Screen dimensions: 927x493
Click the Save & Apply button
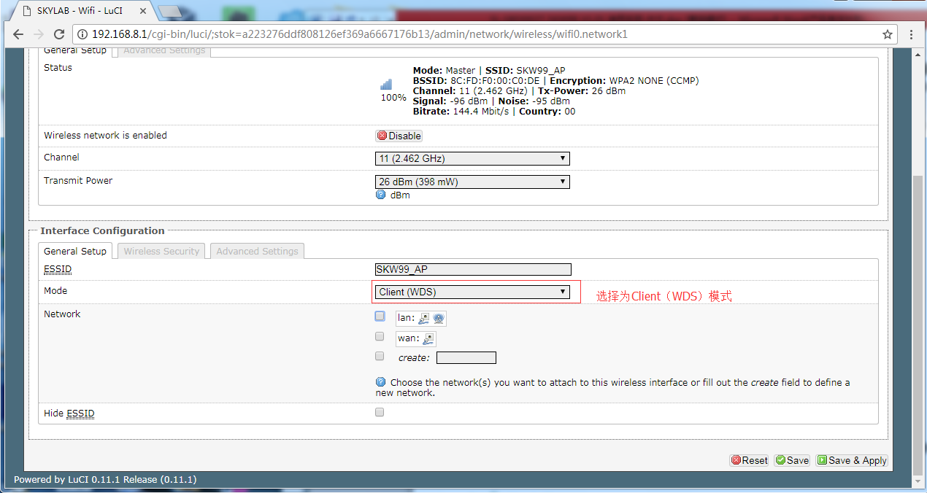tap(852, 460)
